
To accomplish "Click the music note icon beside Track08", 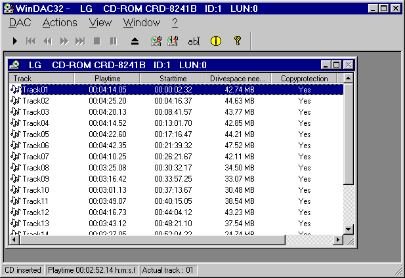I will pyautogui.click(x=16, y=168).
